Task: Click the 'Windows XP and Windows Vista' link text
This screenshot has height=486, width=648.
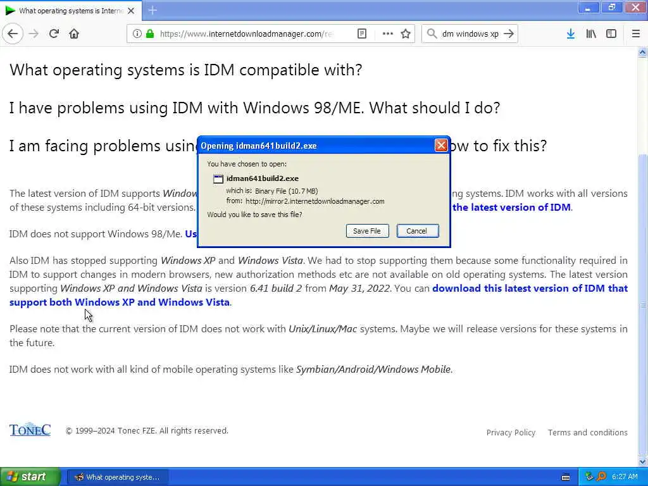Action: coord(152,302)
